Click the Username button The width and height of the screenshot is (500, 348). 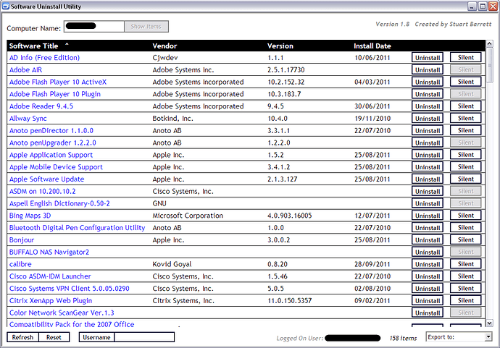click(x=96, y=337)
